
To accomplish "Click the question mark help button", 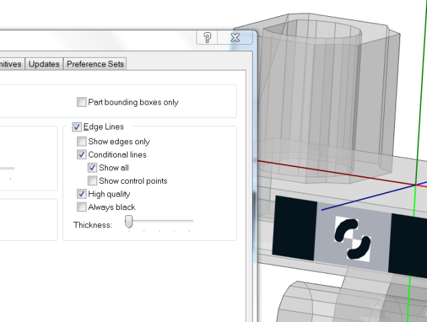I will tap(207, 38).
